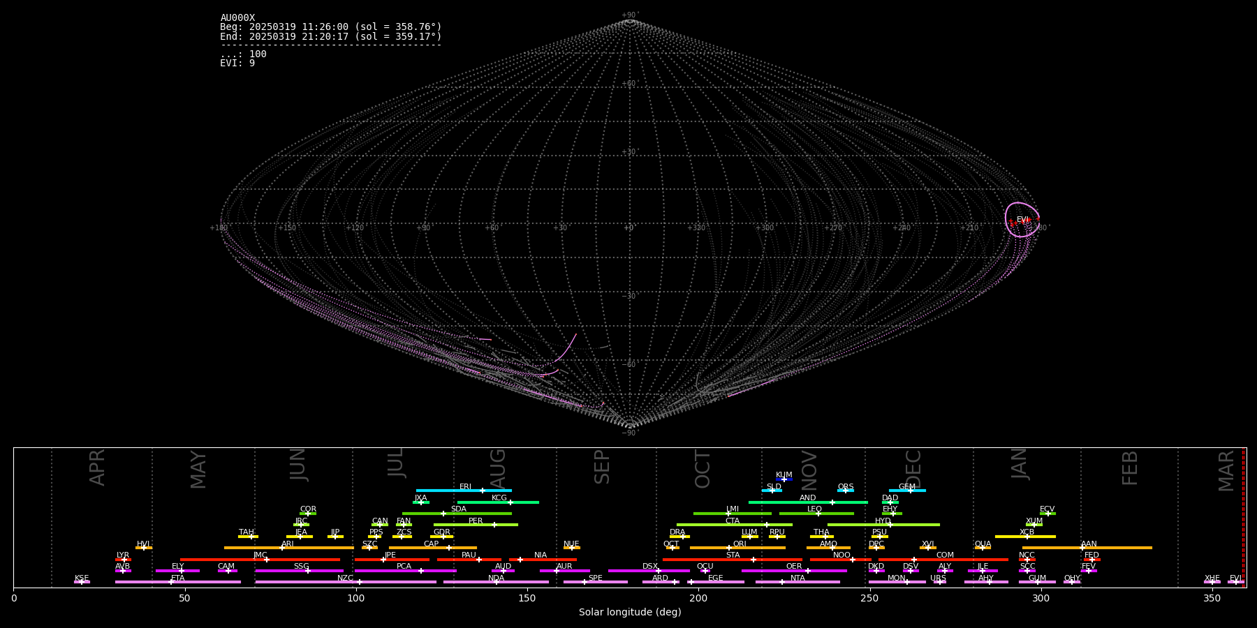The height and width of the screenshot is (628, 1257).
Task: Select the NDA shower bar
Action: 497,582
